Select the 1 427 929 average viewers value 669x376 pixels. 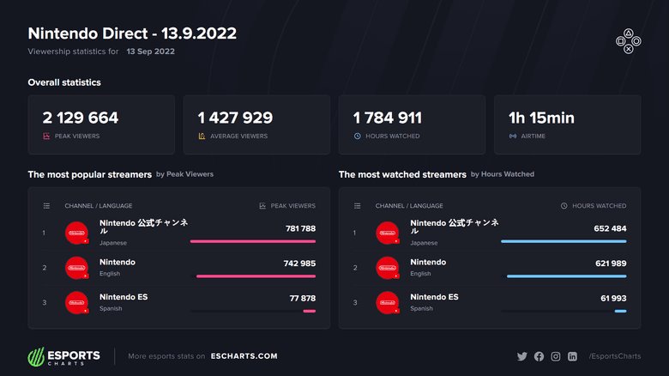tap(235, 118)
